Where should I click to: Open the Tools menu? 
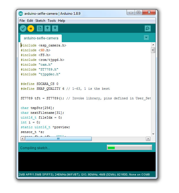[x=52, y=21]
